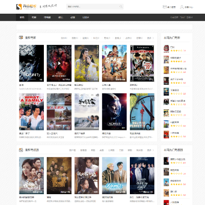205x205 pixels.
Task: Click the latest TV series section icon
Action: coord(21,150)
